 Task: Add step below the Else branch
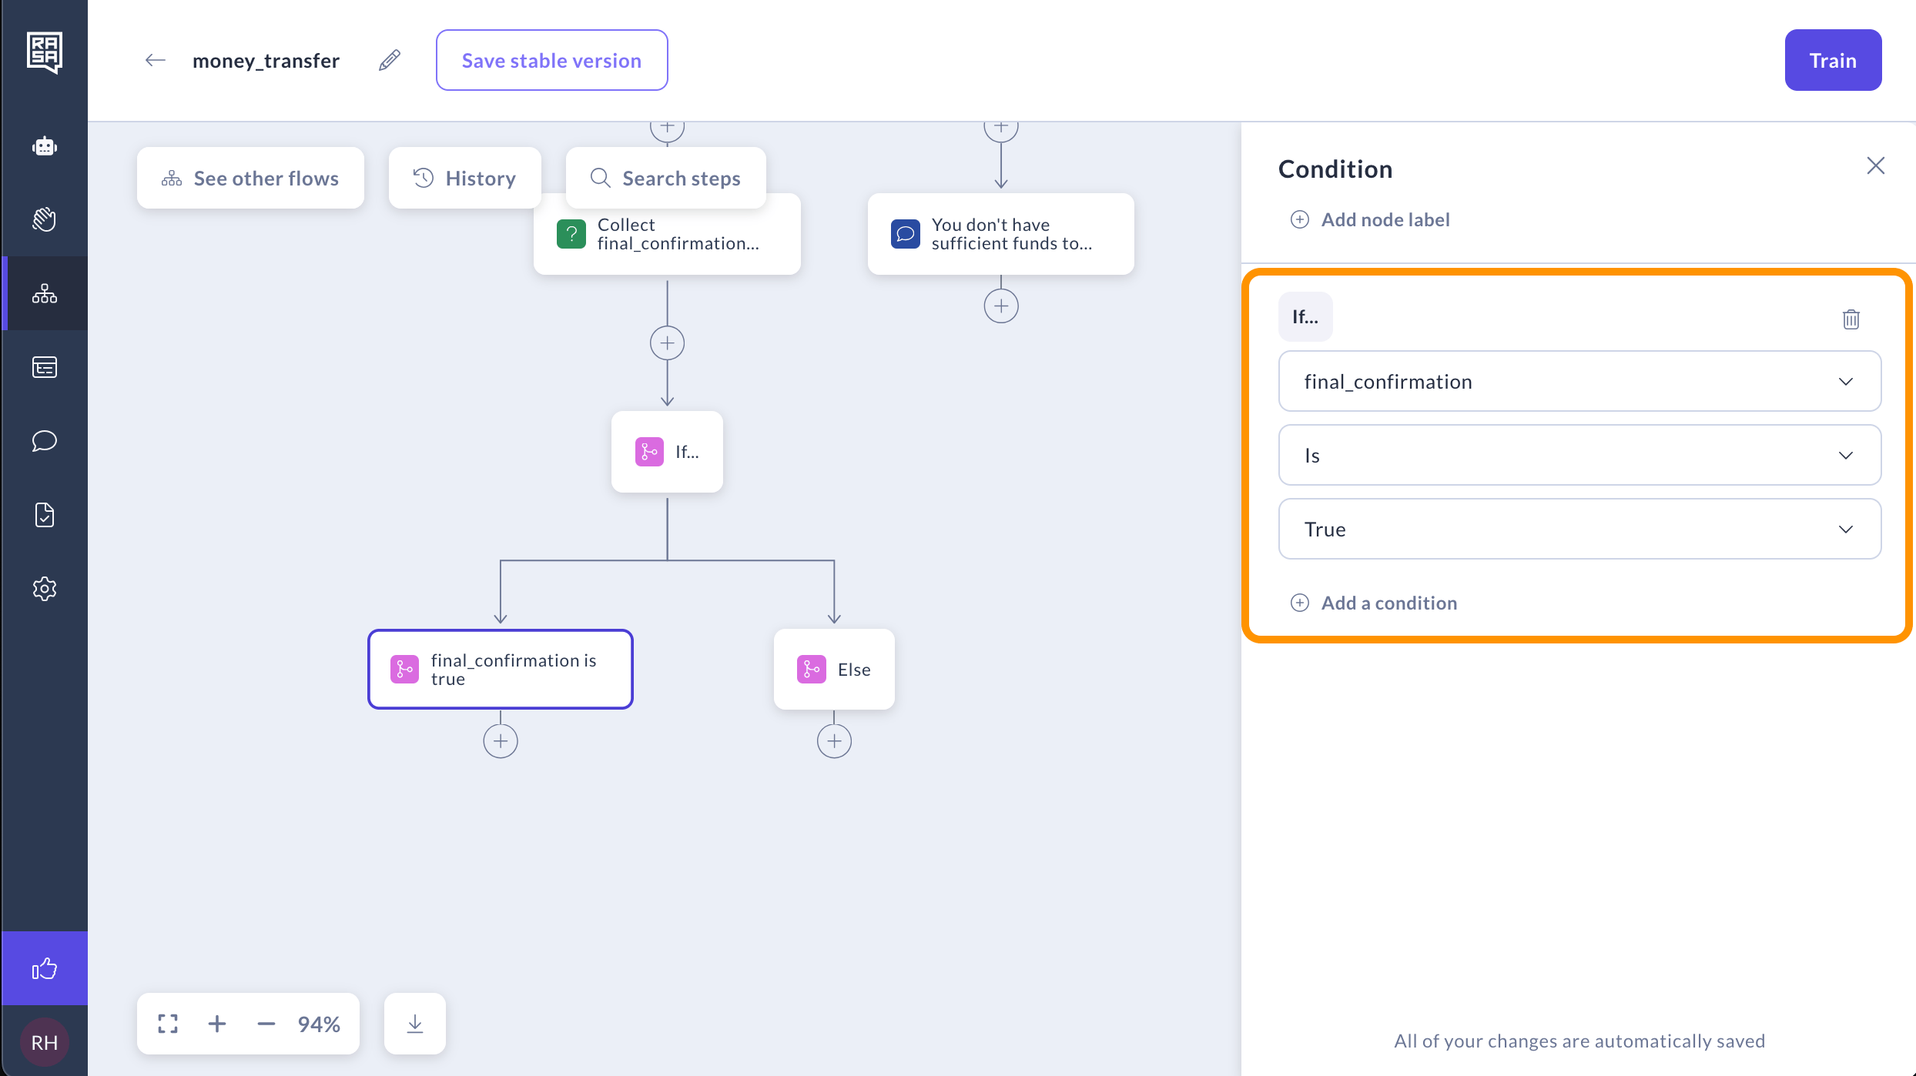[x=834, y=741]
